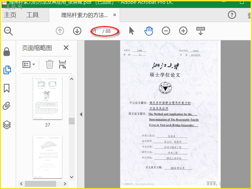Click thumbnail horizontal scroll left arrow

[21, 184]
